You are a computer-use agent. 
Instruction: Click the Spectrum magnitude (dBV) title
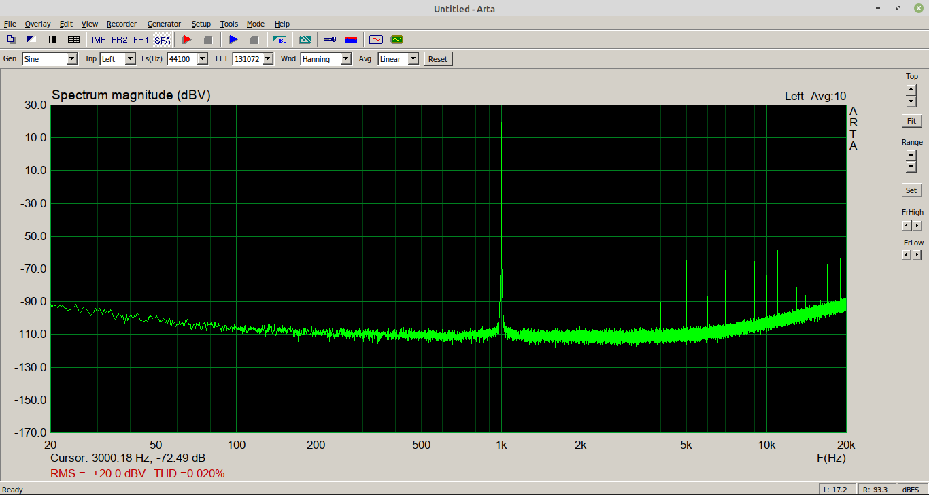tap(131, 95)
